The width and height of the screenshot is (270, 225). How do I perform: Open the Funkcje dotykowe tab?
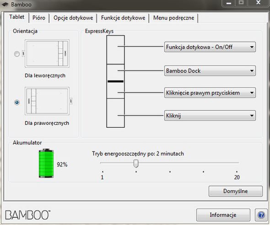tap(123, 18)
